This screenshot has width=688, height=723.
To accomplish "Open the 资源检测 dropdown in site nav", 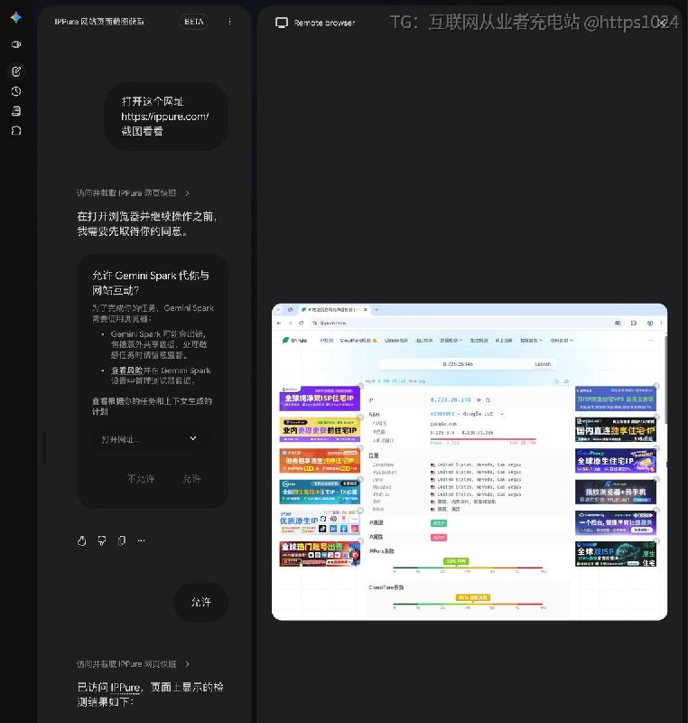I will [451, 341].
